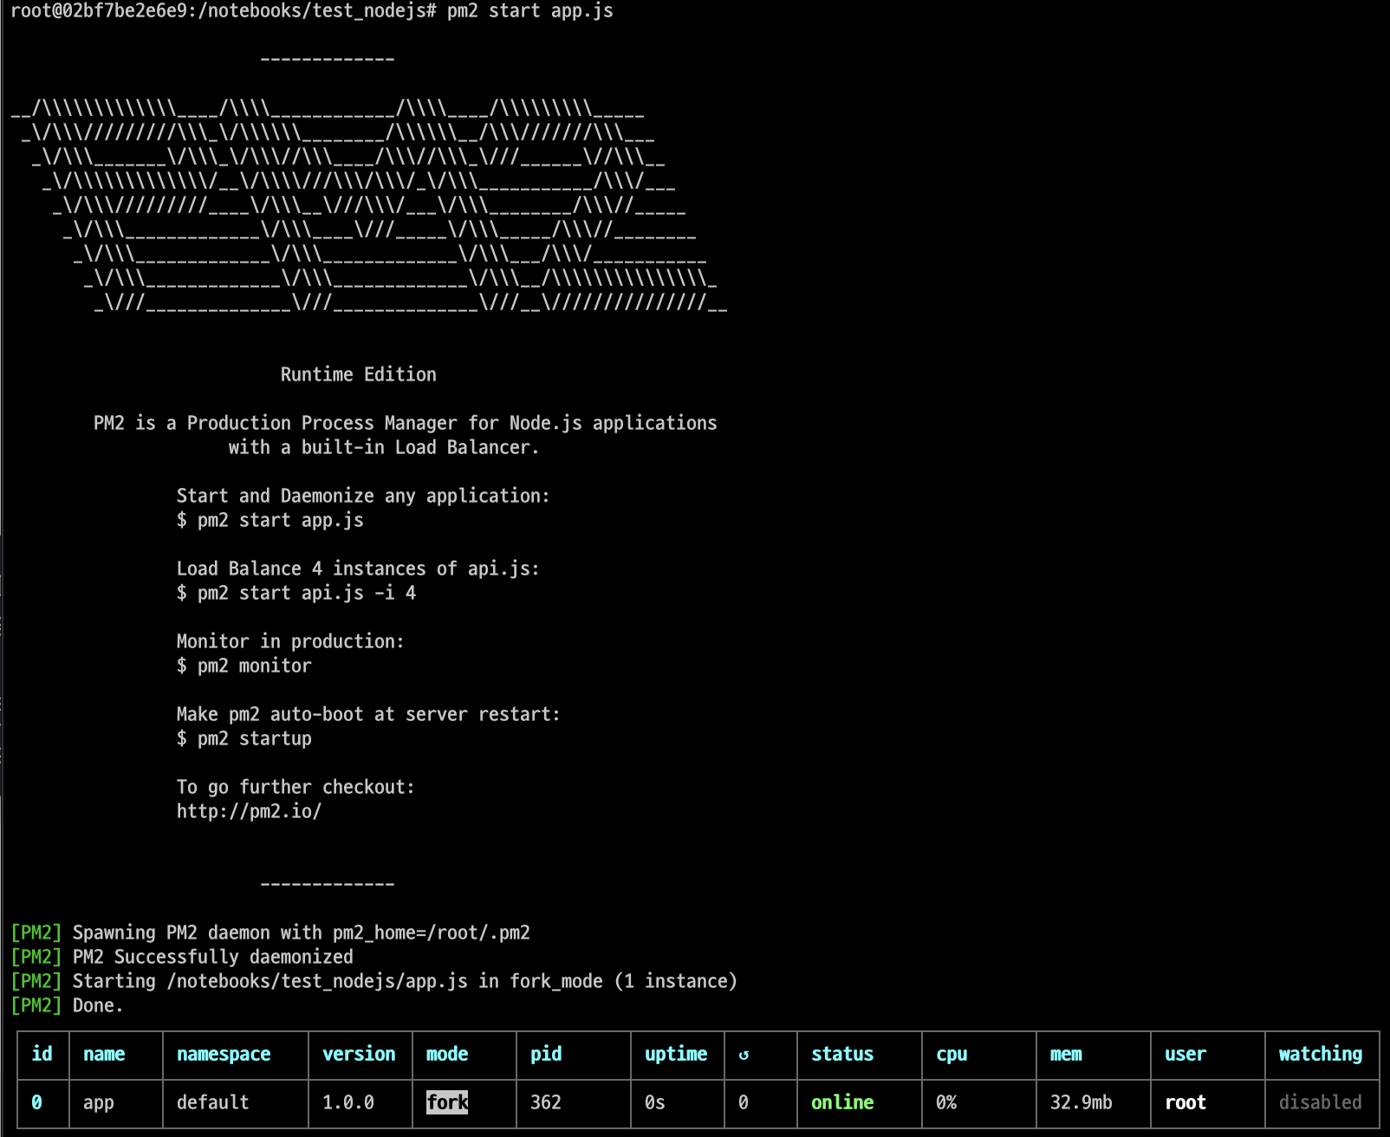Click the example '$ pm2 start app.js' line
1390x1137 pixels.
270,520
